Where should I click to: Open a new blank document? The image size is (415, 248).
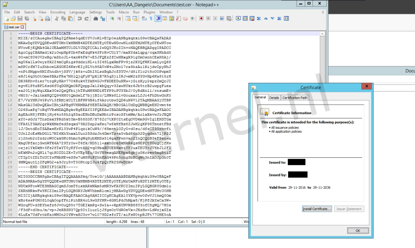coord(6,19)
